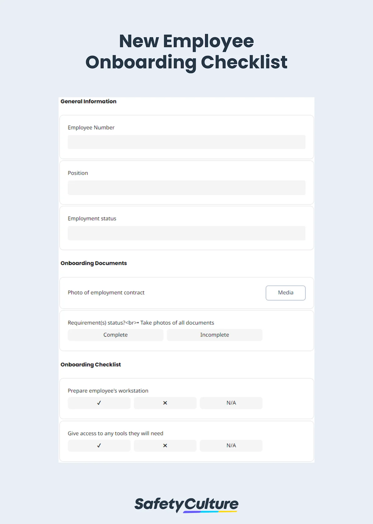Click the 'New Employee Onboarding Checklist' title

[x=186, y=51]
